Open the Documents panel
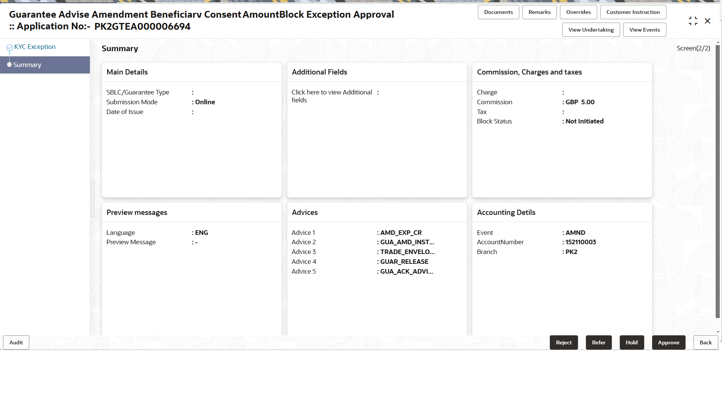 coord(498,12)
